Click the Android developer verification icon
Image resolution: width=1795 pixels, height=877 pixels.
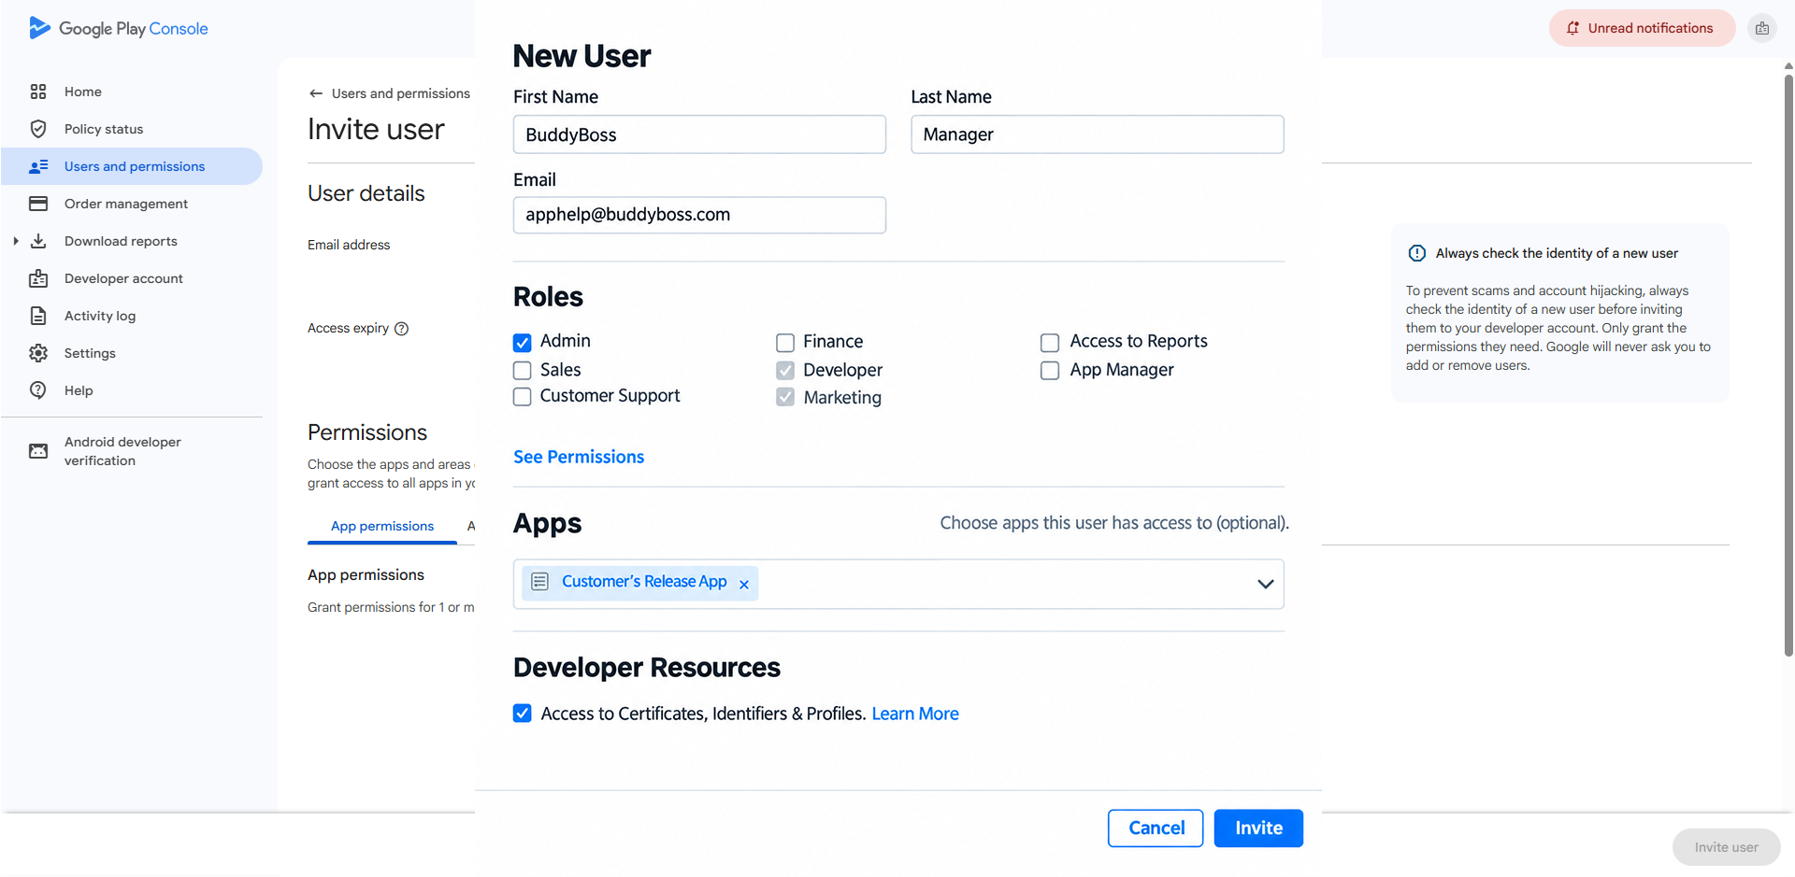pos(38,451)
